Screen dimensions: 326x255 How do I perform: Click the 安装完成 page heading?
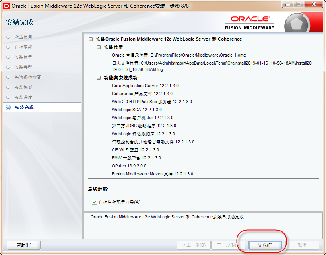(20, 22)
